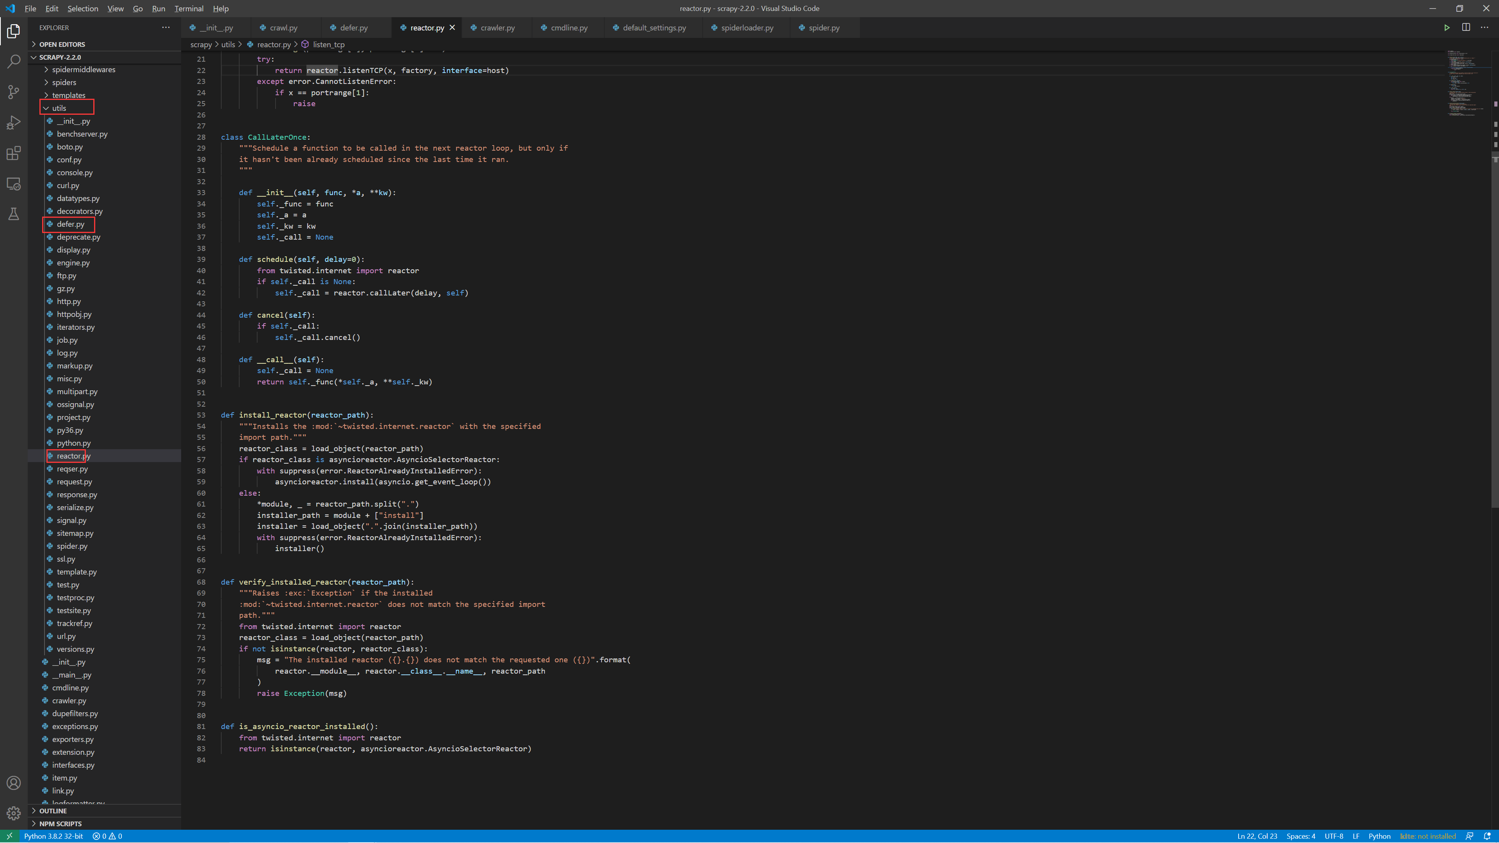Open the Terminal menu
The width and height of the screenshot is (1499, 843).
pos(189,8)
